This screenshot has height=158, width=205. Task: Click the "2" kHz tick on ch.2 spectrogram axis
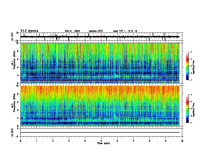(18, 118)
